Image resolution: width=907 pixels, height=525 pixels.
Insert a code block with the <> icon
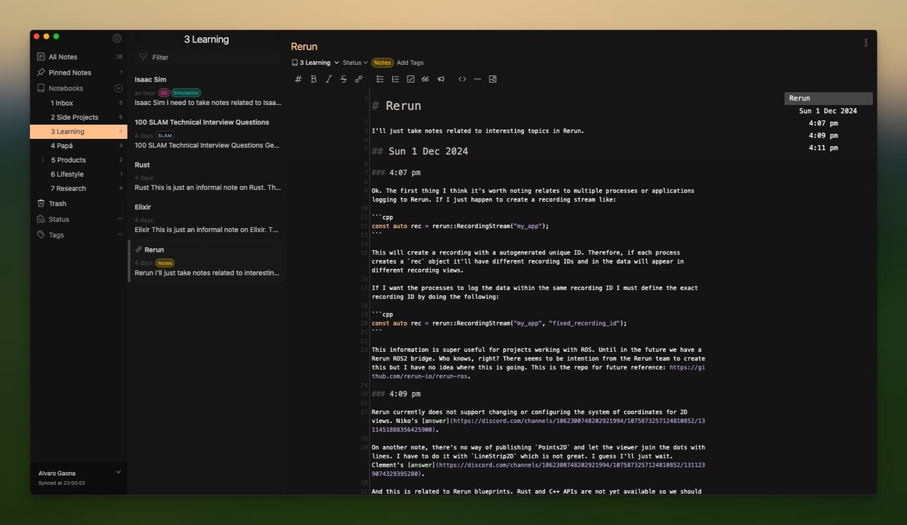pyautogui.click(x=463, y=79)
